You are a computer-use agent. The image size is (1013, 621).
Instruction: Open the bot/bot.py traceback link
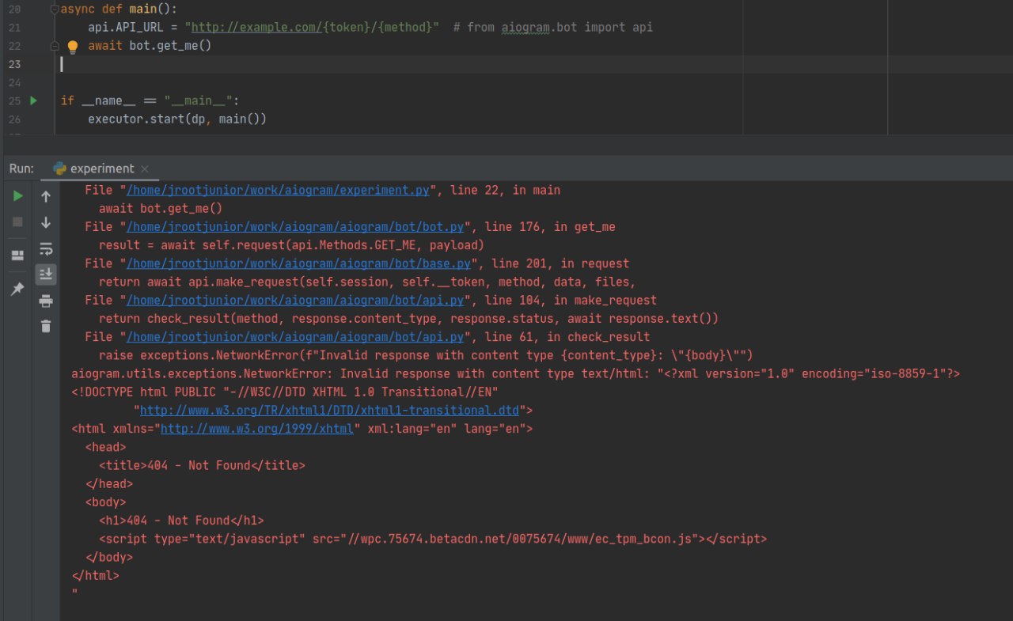coord(296,227)
